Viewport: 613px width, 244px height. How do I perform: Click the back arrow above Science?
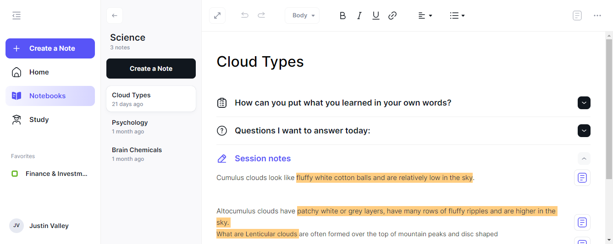click(x=115, y=16)
